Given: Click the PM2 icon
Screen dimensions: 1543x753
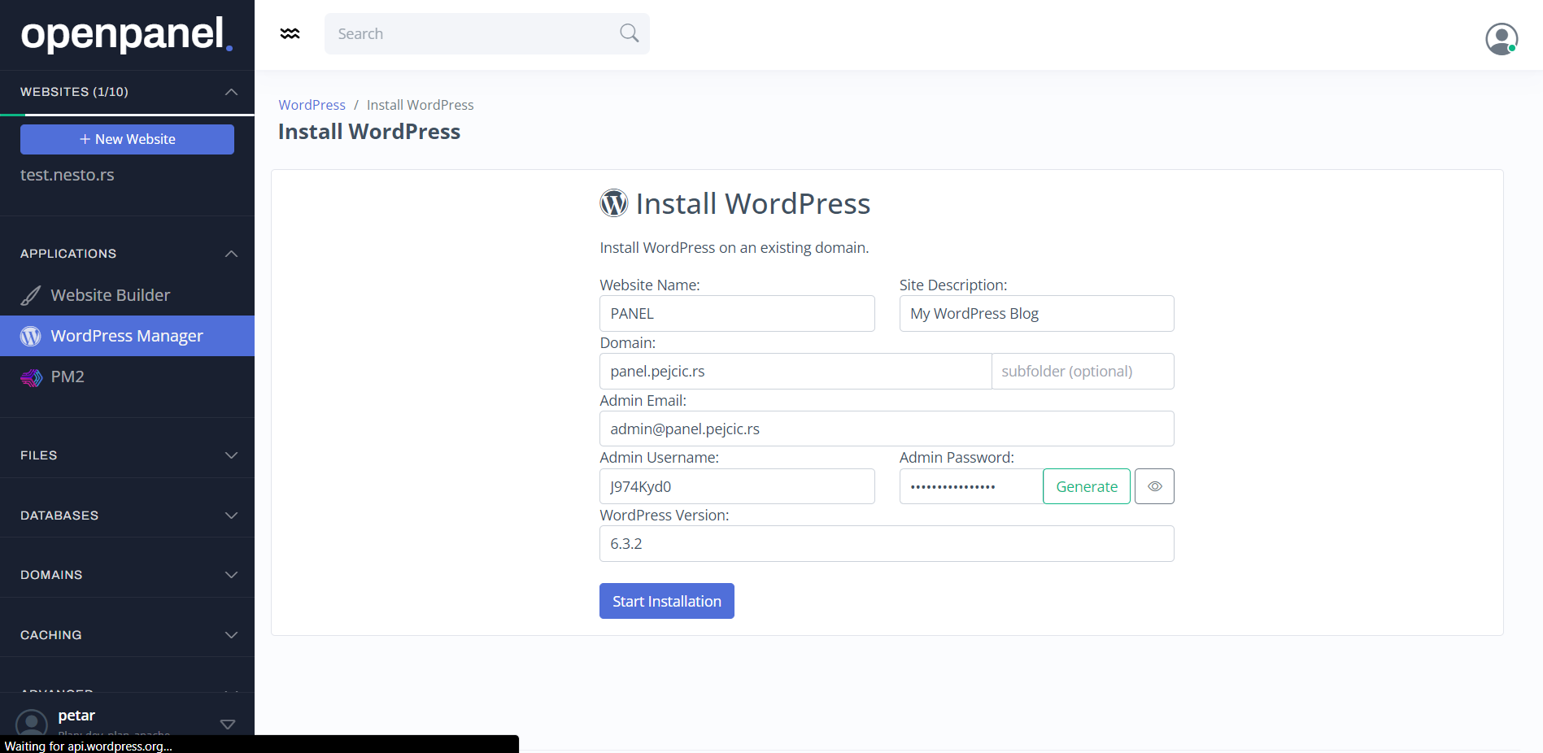Looking at the screenshot, I should click(x=31, y=376).
